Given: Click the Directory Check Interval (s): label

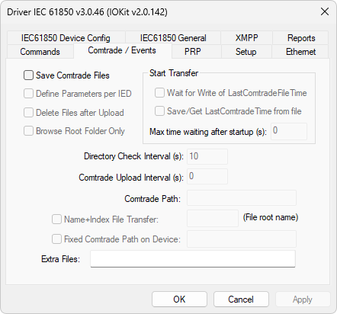Looking at the screenshot, I should point(133,156).
